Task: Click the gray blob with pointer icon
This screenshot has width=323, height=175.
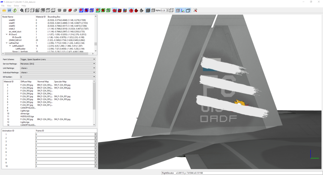Action: coord(141,10)
